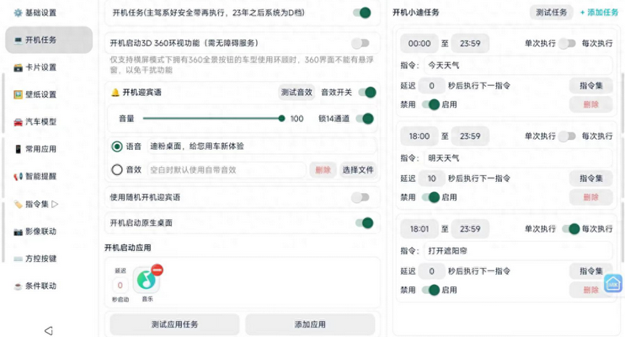Tap the floating home icon at right edge
This screenshot has width=625, height=337.
613,284
